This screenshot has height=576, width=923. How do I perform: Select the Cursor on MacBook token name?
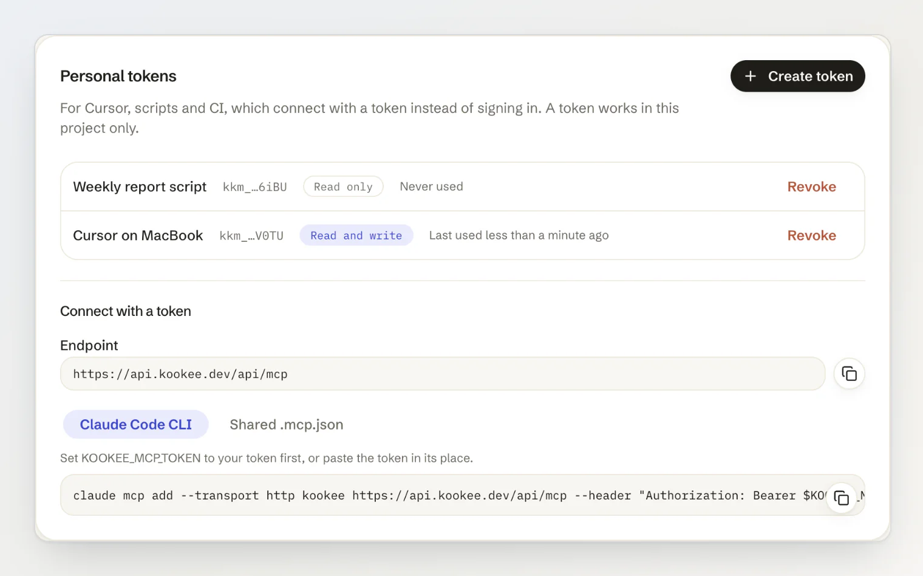(x=138, y=235)
